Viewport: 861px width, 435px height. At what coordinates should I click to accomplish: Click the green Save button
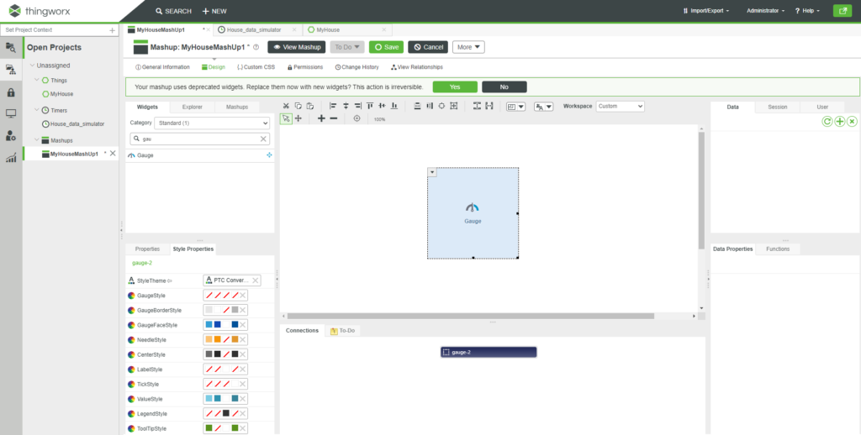coord(386,47)
